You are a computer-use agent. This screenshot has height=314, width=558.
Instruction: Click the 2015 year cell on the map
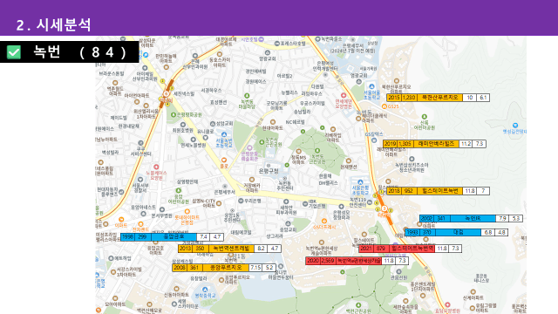[x=394, y=98]
